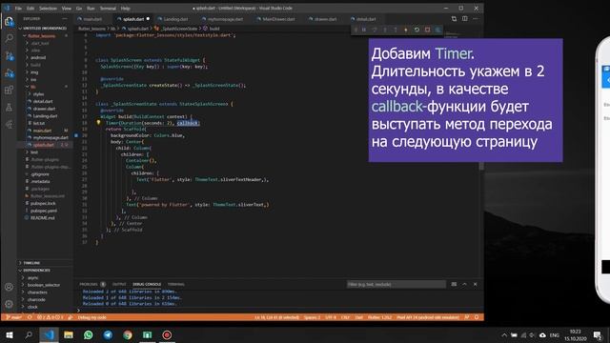Click the lightbulb quick-fix icon on line 18
This screenshot has height=343, width=610.
pyautogui.click(x=98, y=123)
